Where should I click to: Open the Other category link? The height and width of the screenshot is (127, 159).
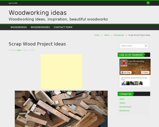(x=122, y=99)
